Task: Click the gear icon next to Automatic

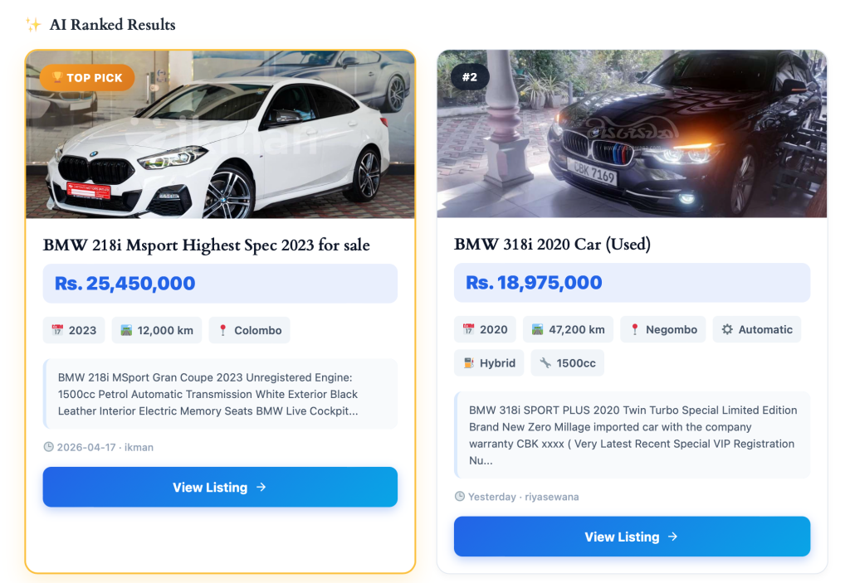Action: (x=727, y=329)
